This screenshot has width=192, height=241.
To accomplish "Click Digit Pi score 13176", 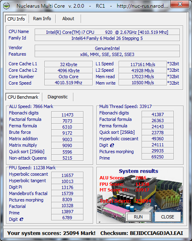I will click(x=67, y=187).
